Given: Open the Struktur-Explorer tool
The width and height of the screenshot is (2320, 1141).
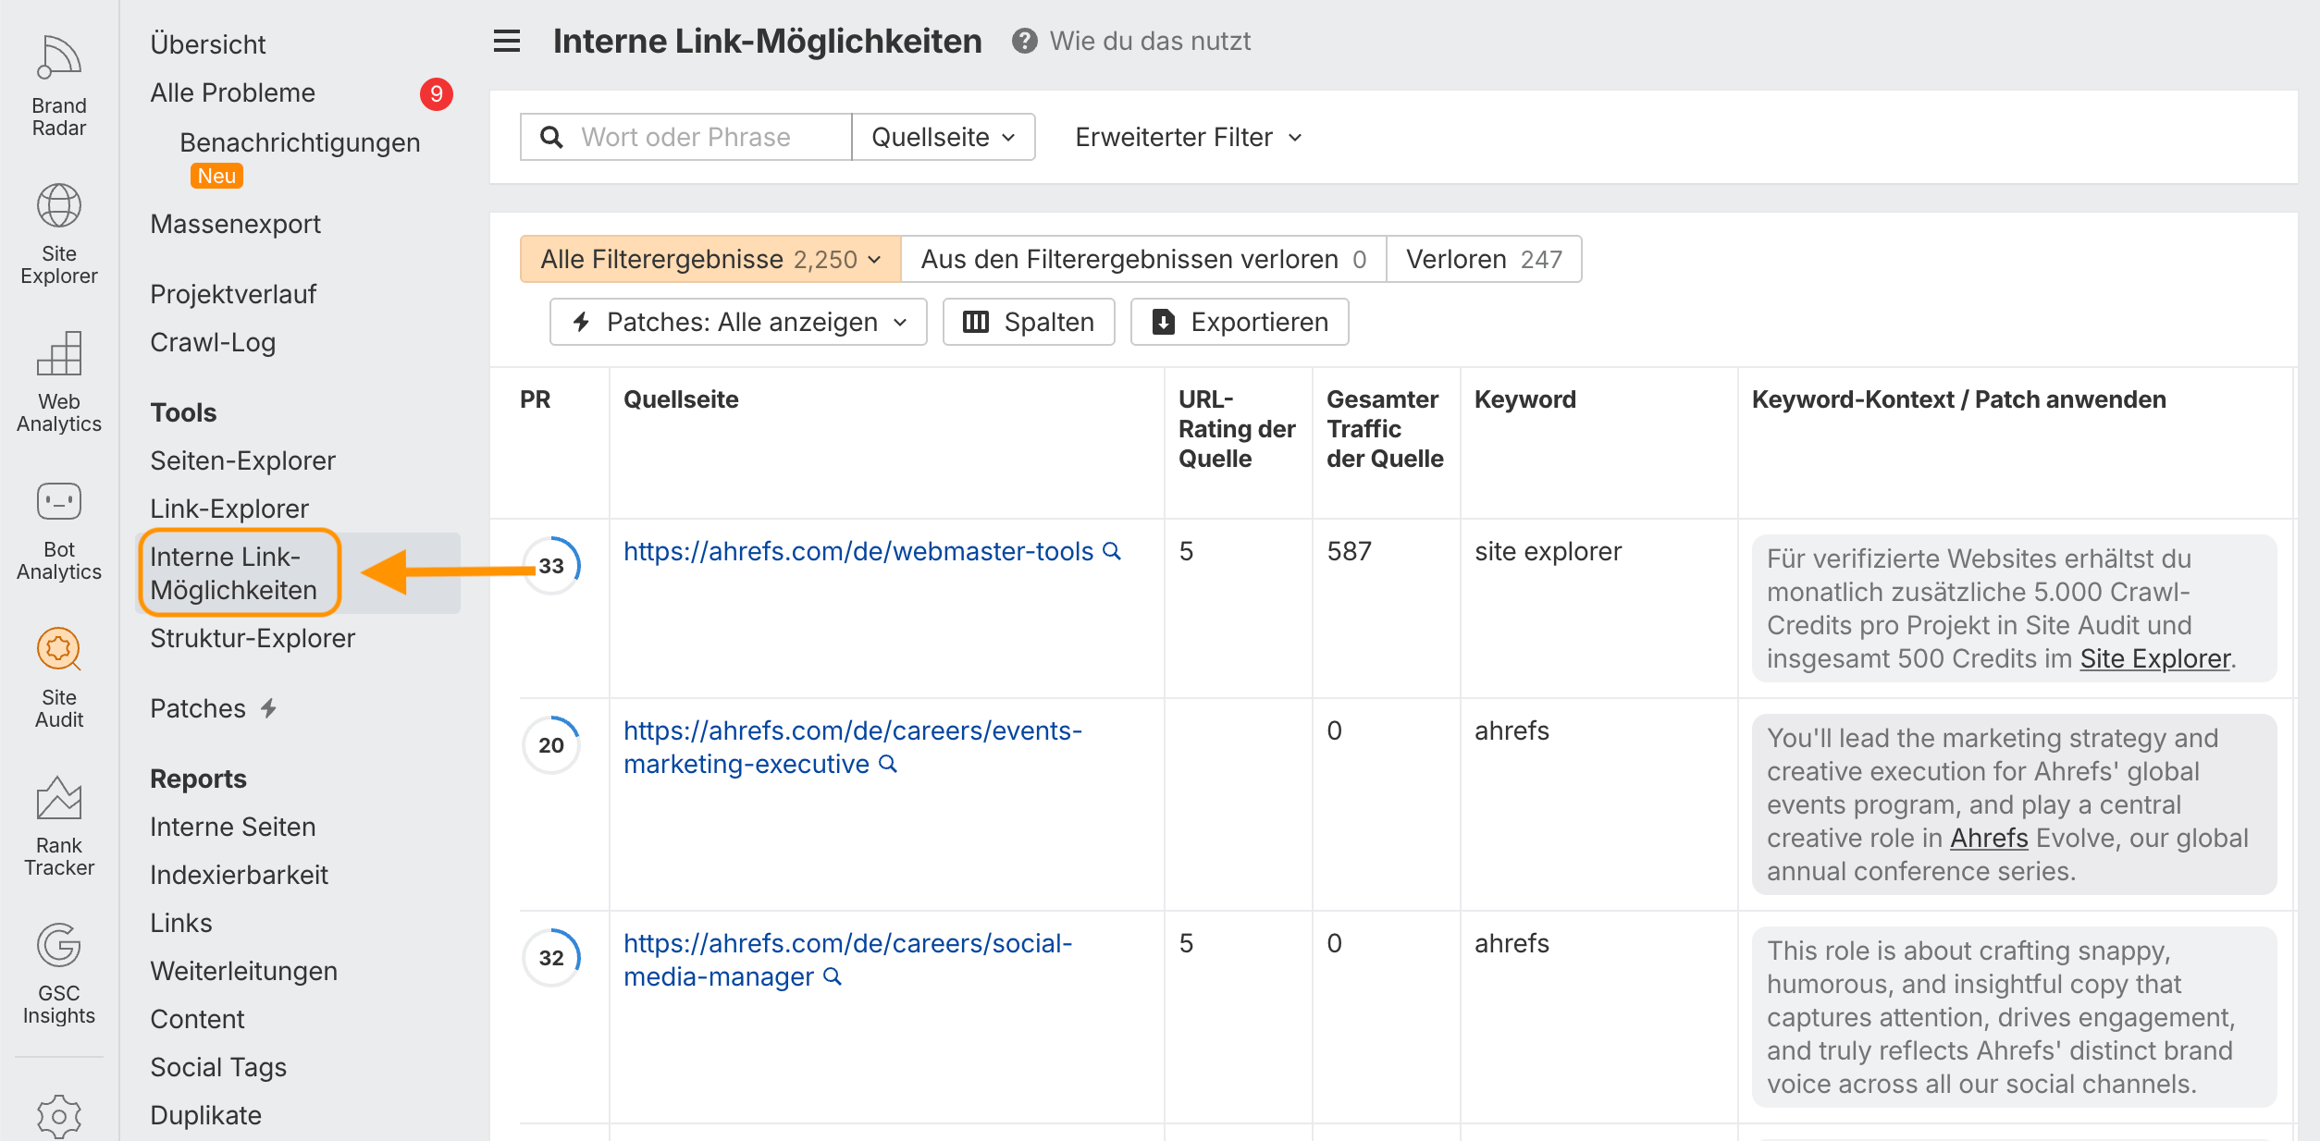Looking at the screenshot, I should pyautogui.click(x=253, y=638).
